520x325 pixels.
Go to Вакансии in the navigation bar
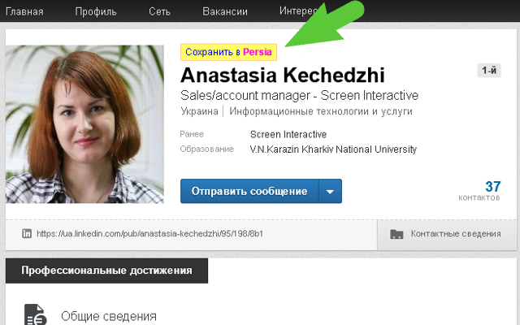(225, 11)
